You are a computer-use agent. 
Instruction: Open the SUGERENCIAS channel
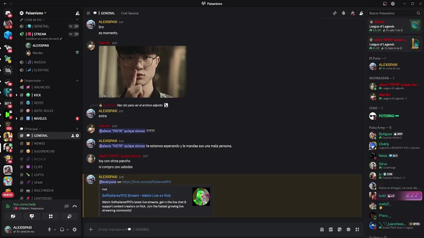coord(49,151)
